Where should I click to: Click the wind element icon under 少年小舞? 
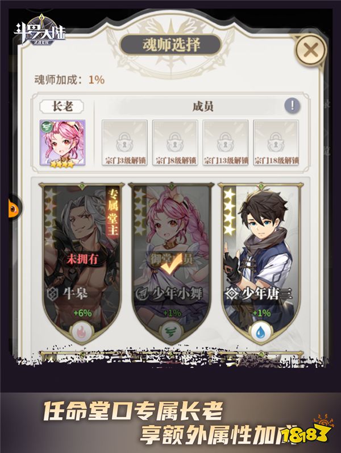click(x=172, y=331)
